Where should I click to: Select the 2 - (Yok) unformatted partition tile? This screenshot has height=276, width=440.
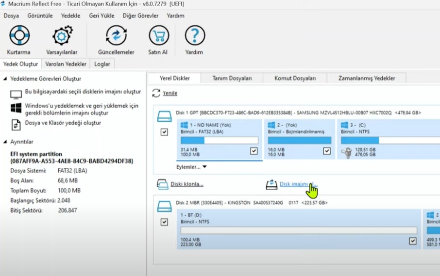[x=300, y=139]
